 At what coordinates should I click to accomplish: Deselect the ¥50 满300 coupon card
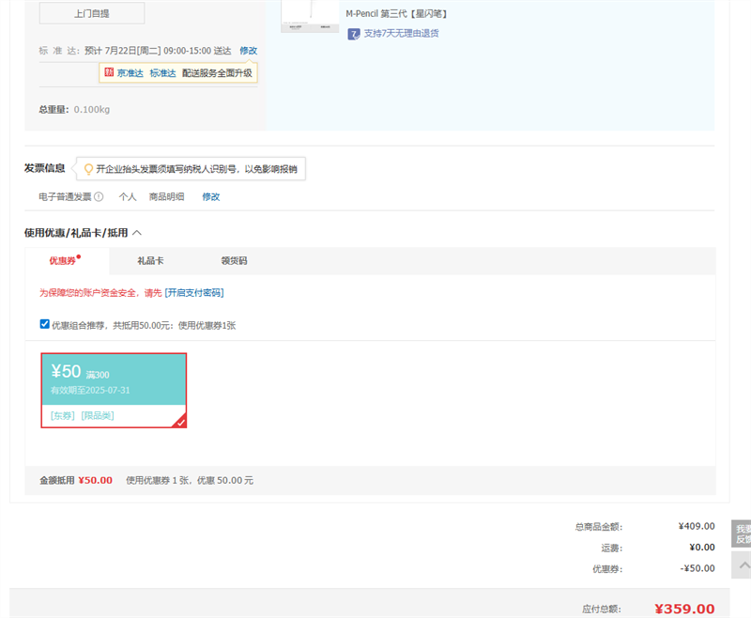(x=114, y=390)
